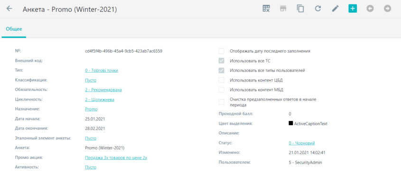Image resolution: width=401 pixels, height=176 pixels.
Task: Follow the 2 - Рекомендована link
Action: pos(103,90)
